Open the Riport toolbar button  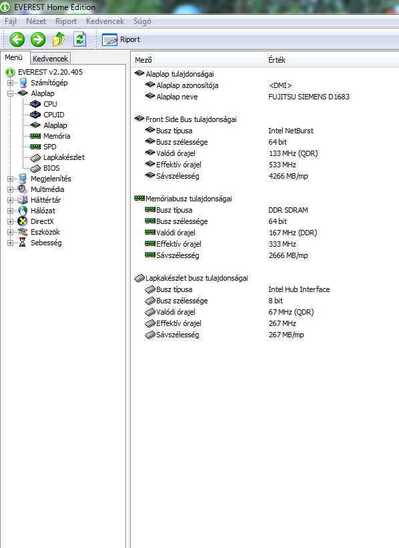121,39
